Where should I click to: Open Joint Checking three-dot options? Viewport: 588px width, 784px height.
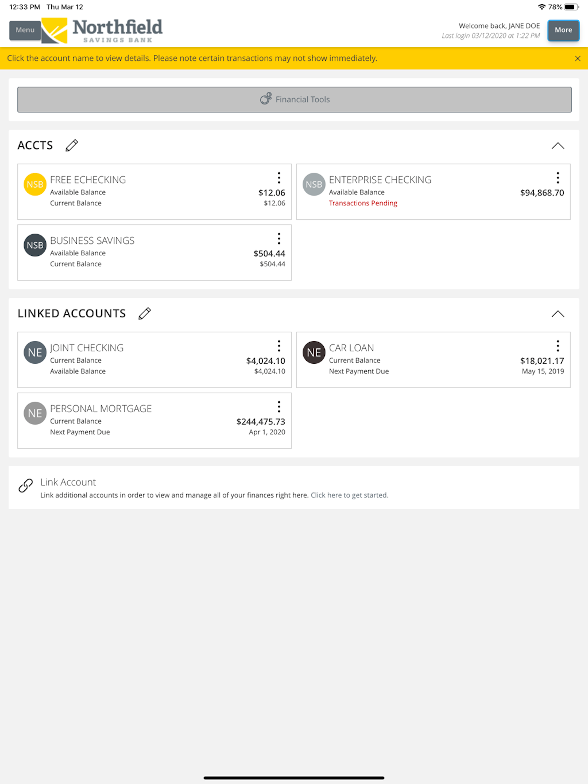pos(279,346)
